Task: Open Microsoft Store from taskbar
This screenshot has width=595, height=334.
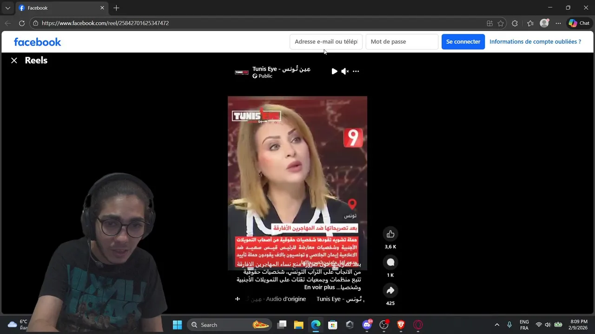Action: click(x=332, y=325)
